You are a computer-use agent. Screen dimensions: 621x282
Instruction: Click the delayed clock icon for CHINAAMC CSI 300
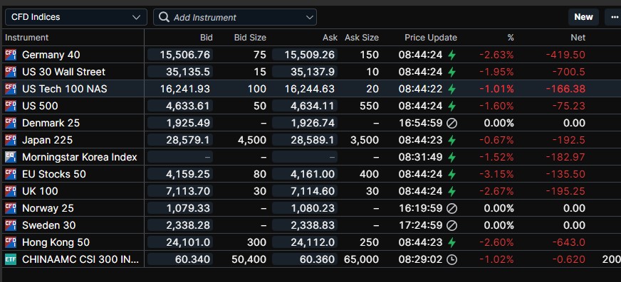pyautogui.click(x=452, y=259)
